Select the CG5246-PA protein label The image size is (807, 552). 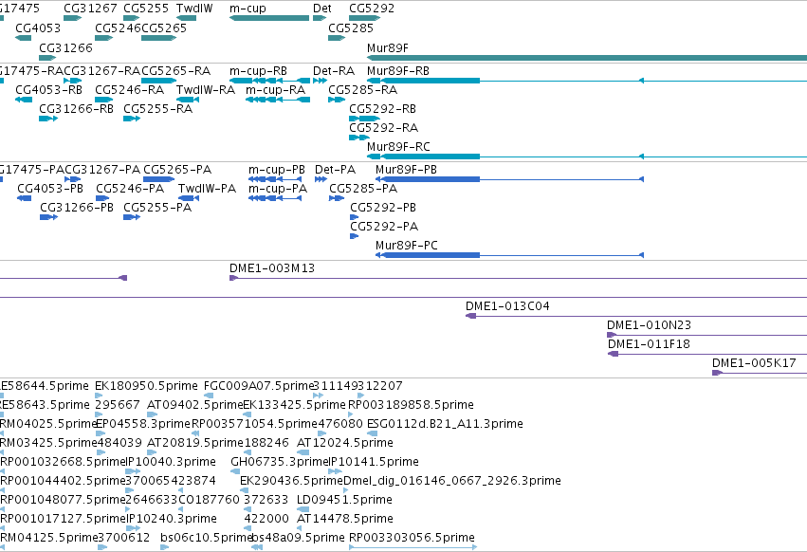[x=130, y=189]
